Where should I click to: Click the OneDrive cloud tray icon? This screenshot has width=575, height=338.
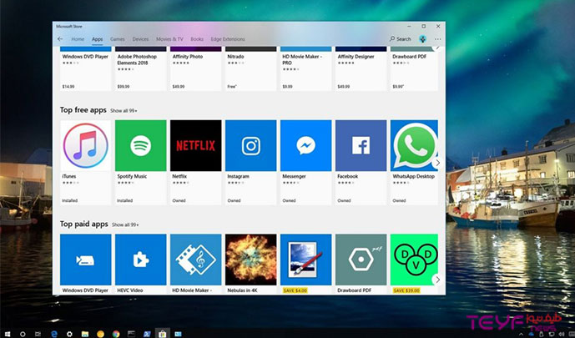click(531, 335)
